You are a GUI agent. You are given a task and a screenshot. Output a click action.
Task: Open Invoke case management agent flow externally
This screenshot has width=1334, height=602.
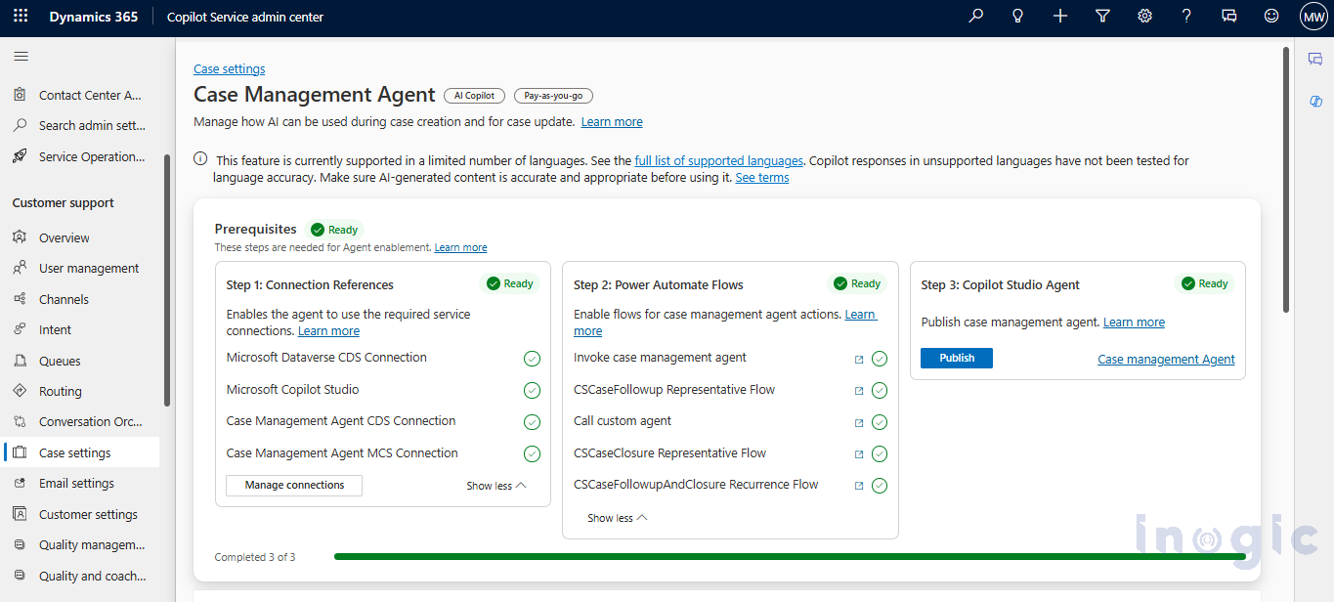tap(859, 359)
